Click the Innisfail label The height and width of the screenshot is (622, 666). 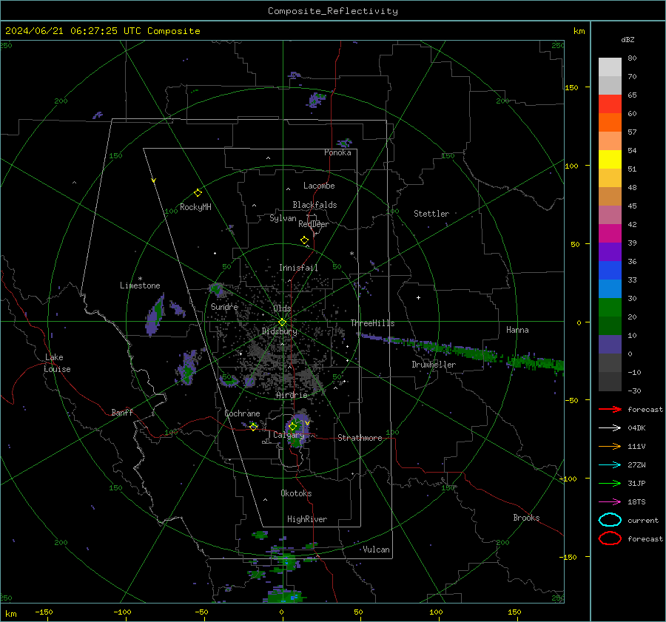click(298, 268)
